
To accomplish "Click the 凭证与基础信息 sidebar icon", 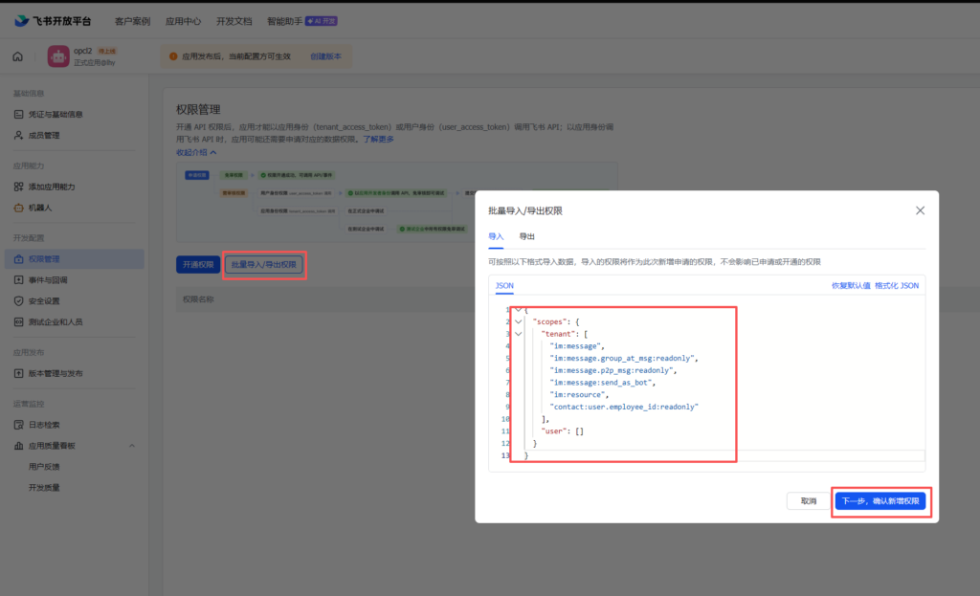I will tap(18, 114).
